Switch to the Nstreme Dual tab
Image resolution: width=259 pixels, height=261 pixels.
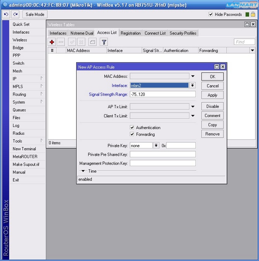tap(82, 33)
